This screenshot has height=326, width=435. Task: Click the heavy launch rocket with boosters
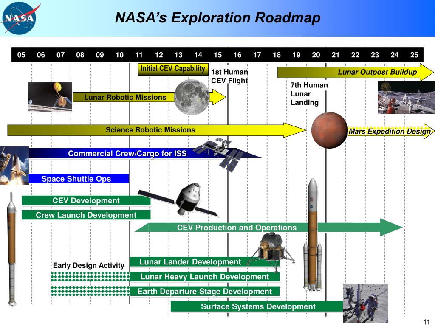tap(313, 235)
